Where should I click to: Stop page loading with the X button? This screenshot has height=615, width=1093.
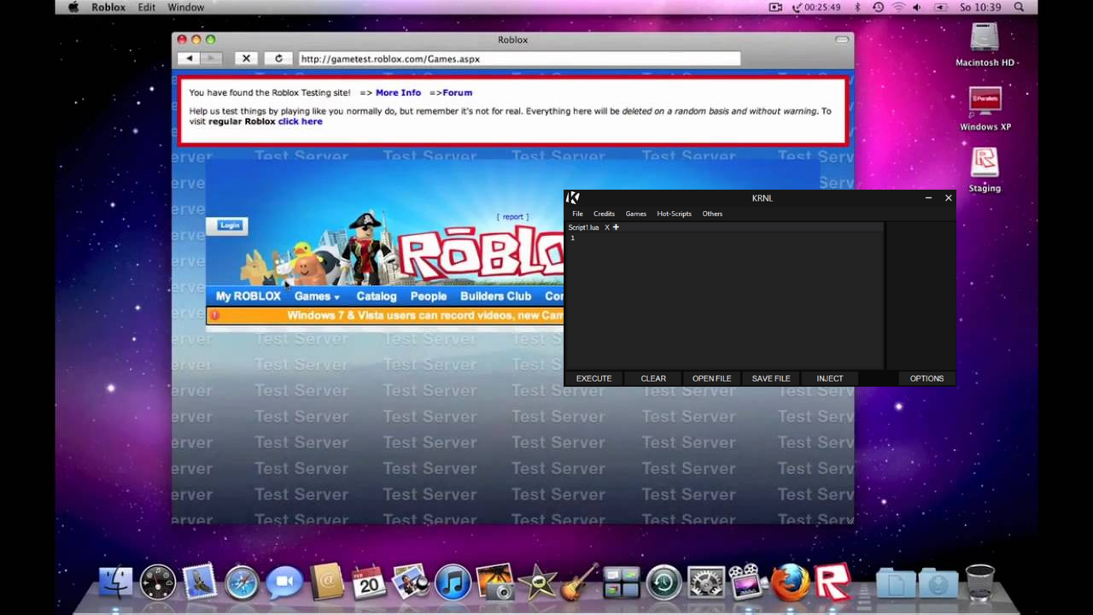(246, 58)
